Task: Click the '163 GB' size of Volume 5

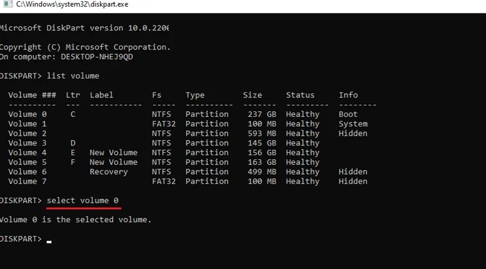Action: tap(262, 162)
